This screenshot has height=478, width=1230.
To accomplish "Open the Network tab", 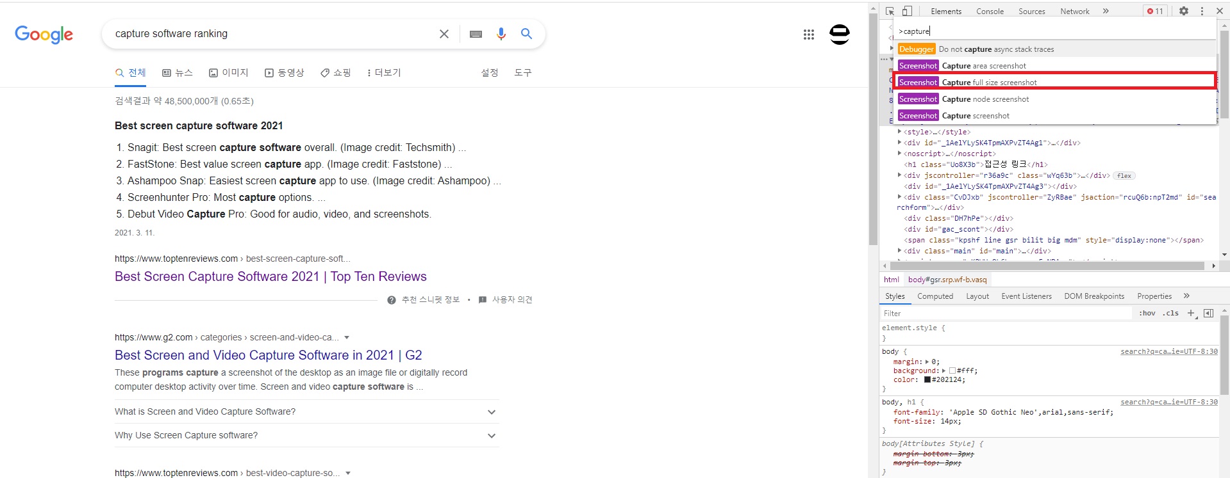I will pos(1075,12).
